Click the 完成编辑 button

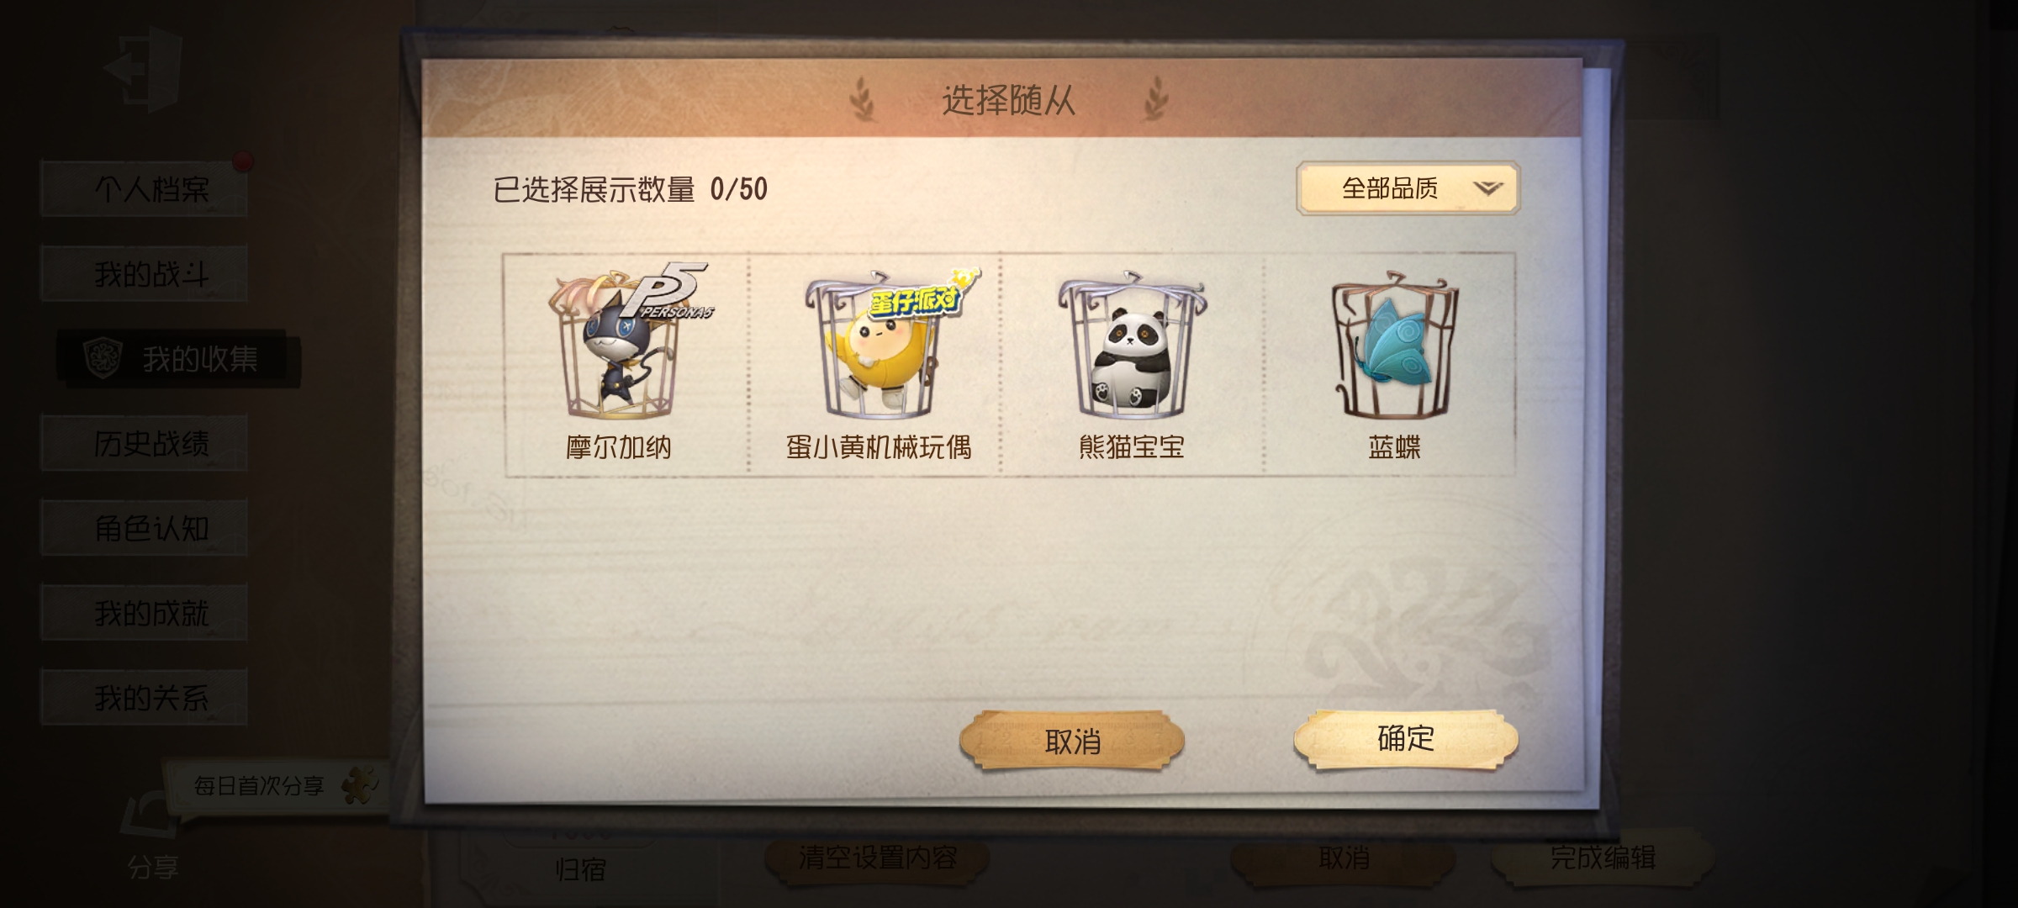point(1602,858)
